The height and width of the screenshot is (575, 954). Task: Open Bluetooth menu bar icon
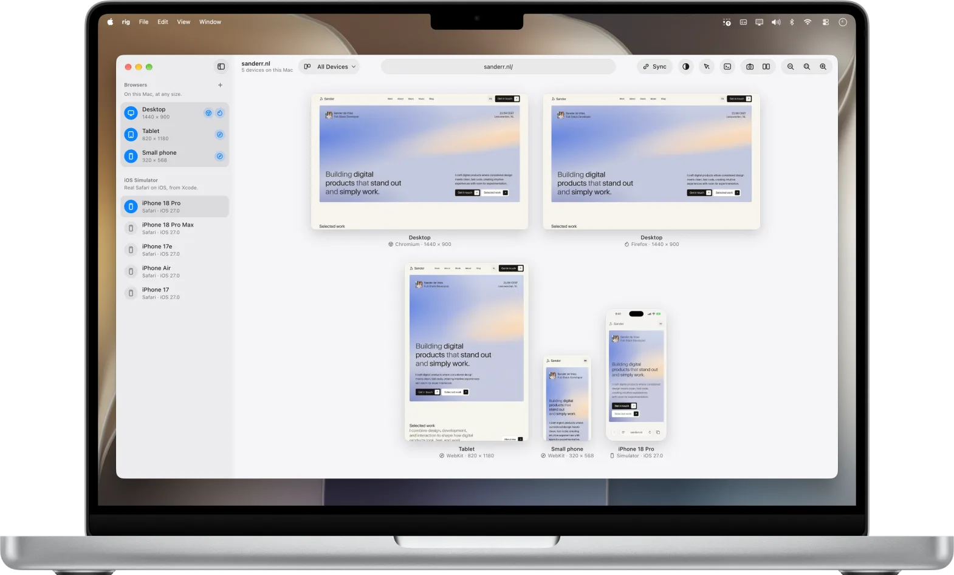pos(792,22)
